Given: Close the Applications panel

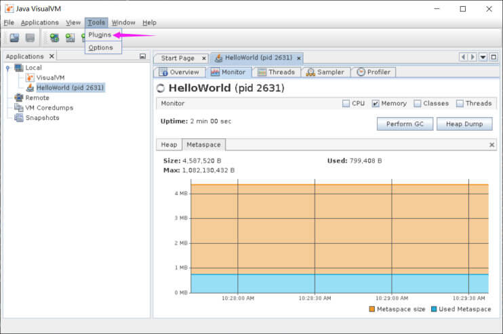Looking at the screenshot, I should tap(52, 56).
